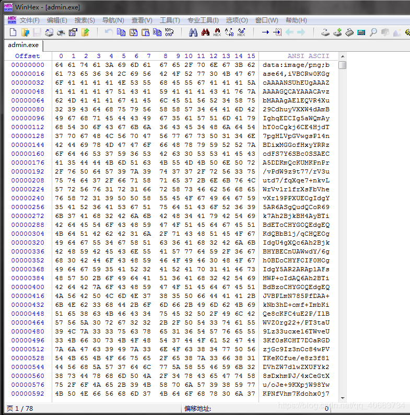Open the 搜索(S) menu
Screen dimensions: 410x415
[x=85, y=20]
